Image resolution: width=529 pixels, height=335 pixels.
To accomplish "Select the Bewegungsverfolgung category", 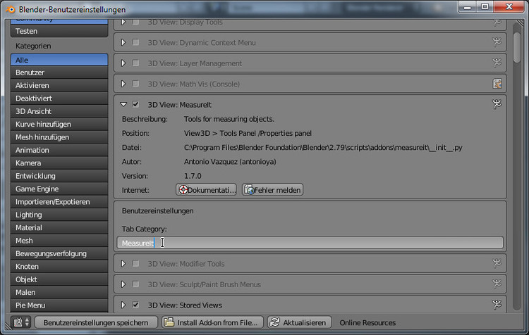I will [x=59, y=253].
